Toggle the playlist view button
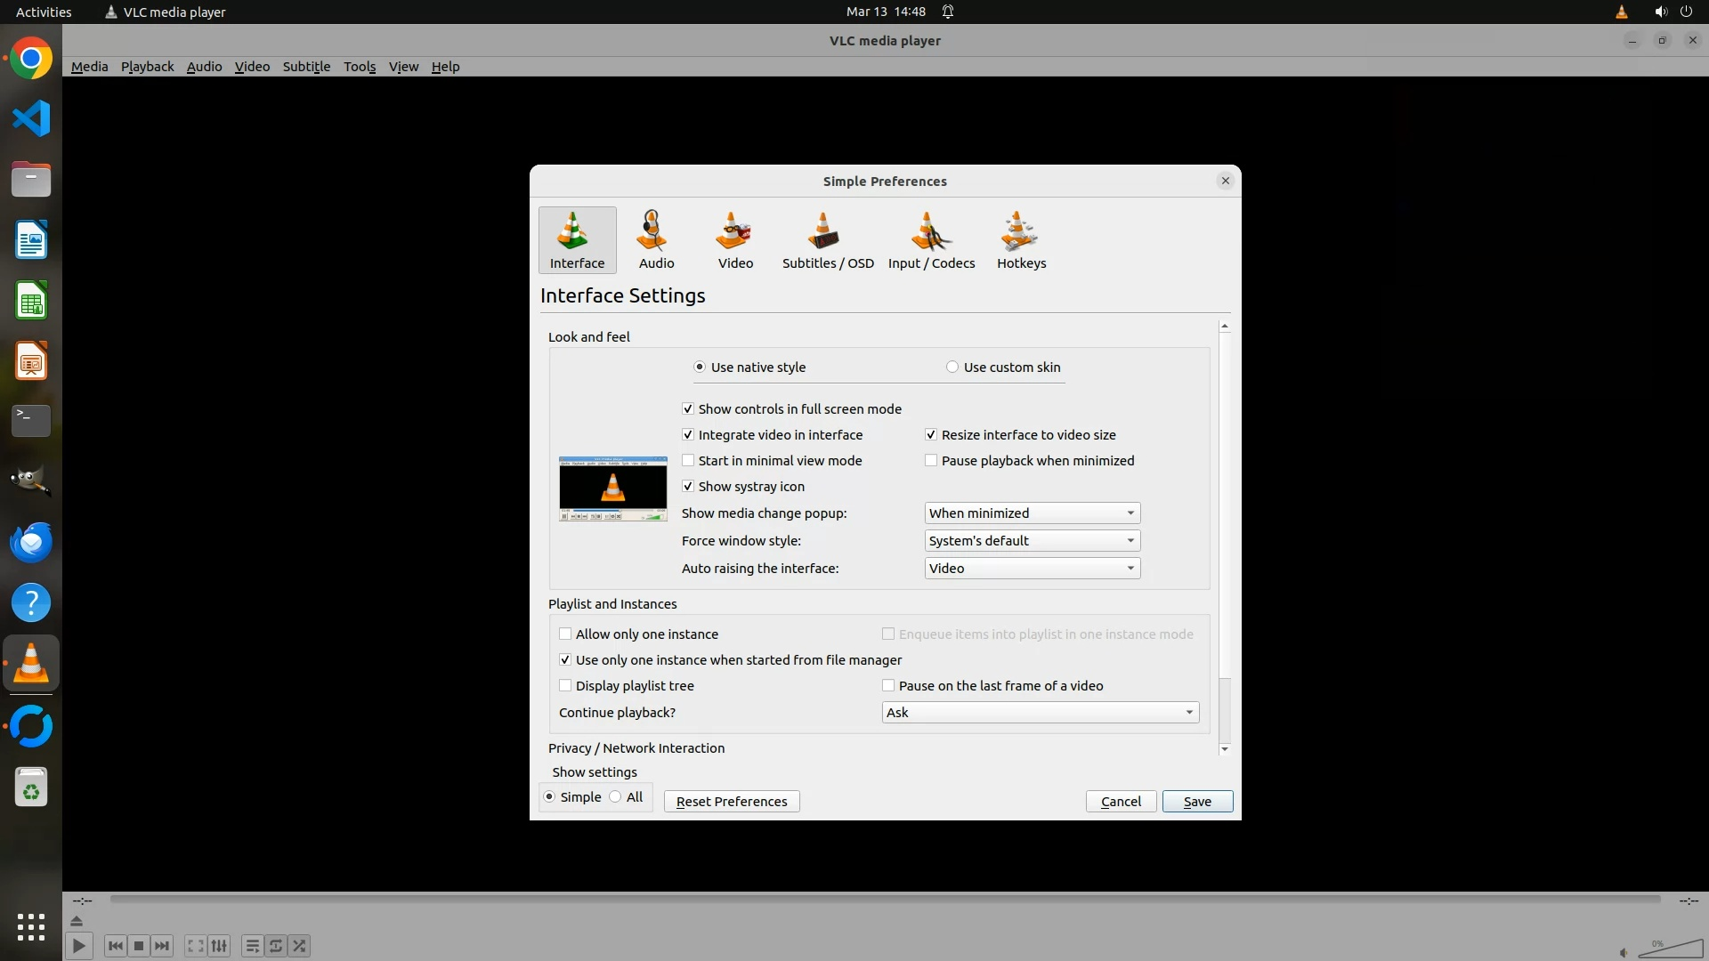 pos(252,946)
